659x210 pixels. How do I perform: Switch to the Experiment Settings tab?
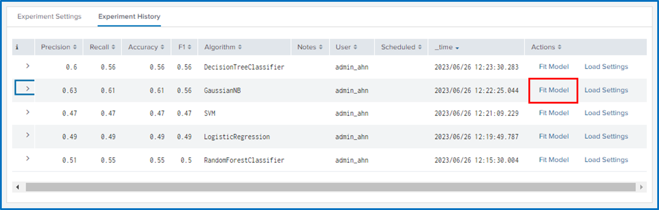pos(49,17)
